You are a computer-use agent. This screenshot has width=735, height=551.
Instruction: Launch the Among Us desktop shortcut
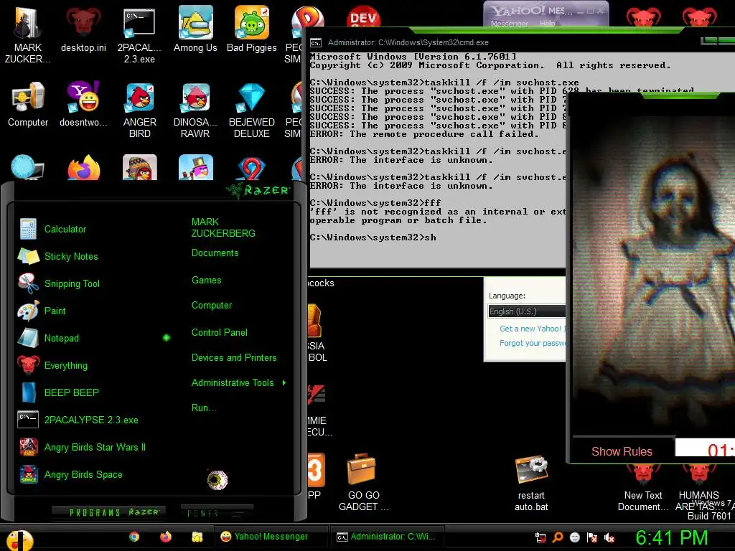click(x=195, y=30)
